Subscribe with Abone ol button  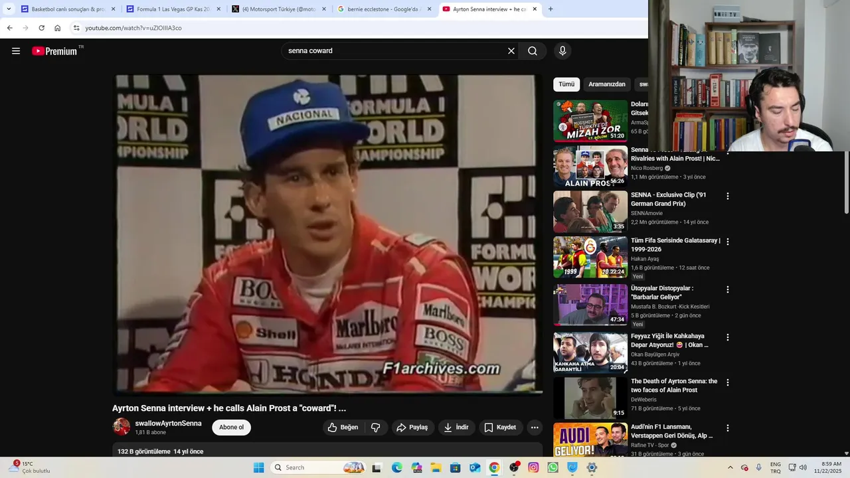(x=231, y=428)
